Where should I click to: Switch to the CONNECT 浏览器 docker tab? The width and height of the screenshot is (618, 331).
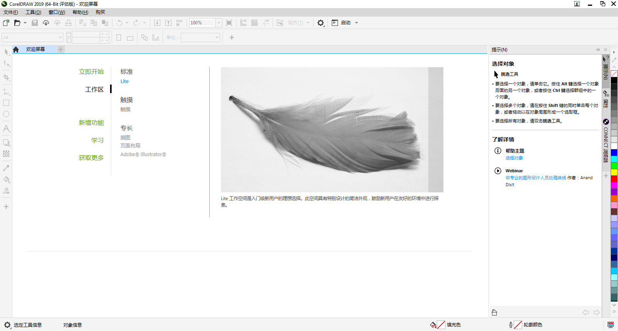coord(606,141)
